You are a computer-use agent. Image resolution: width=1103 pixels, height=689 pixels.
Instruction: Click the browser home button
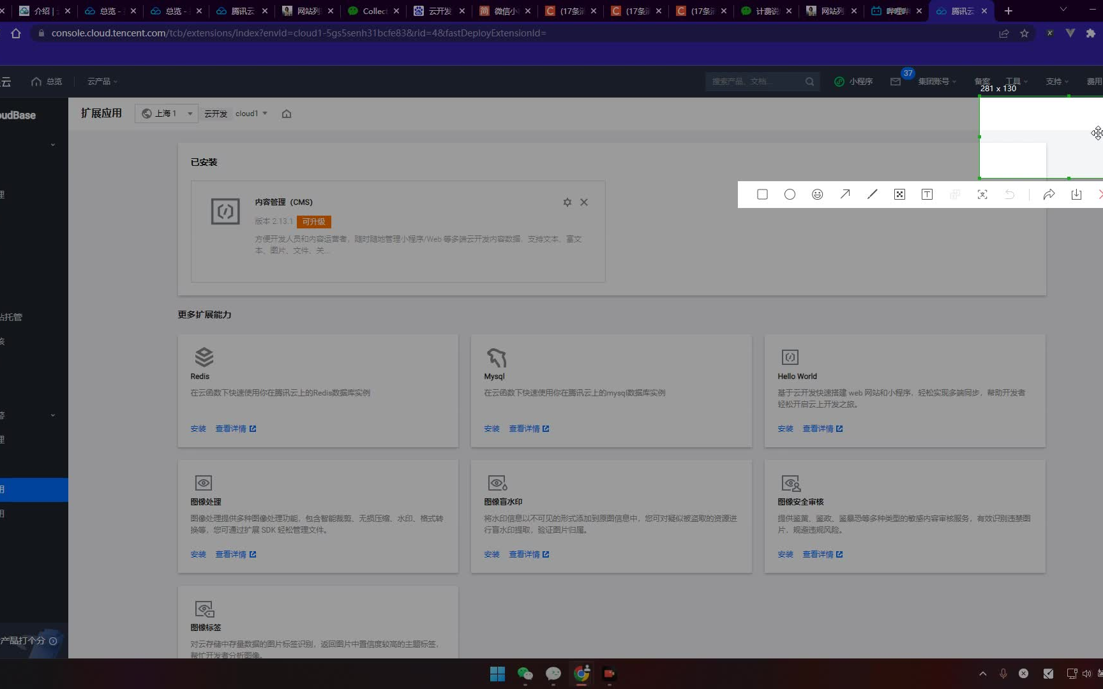16,33
